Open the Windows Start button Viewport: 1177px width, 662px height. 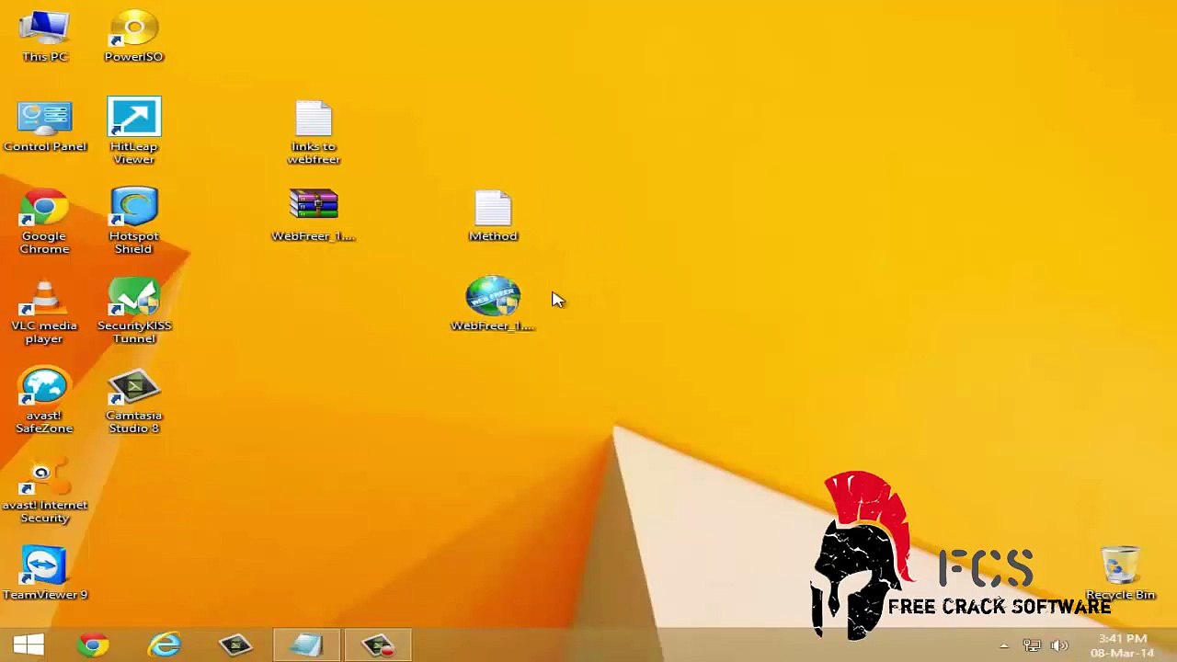(x=29, y=645)
